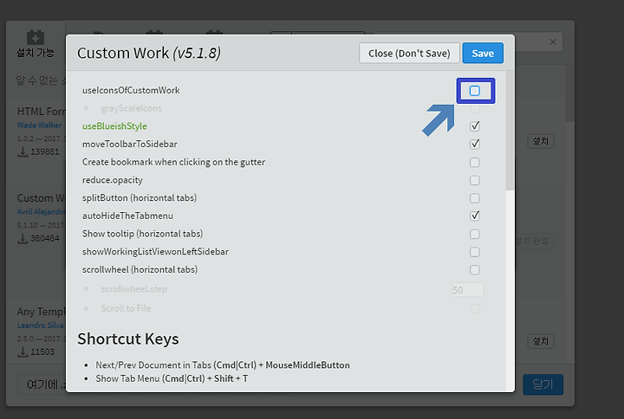Uncheck the useBlueishStyle checkbox
624x419 pixels.
tap(474, 126)
